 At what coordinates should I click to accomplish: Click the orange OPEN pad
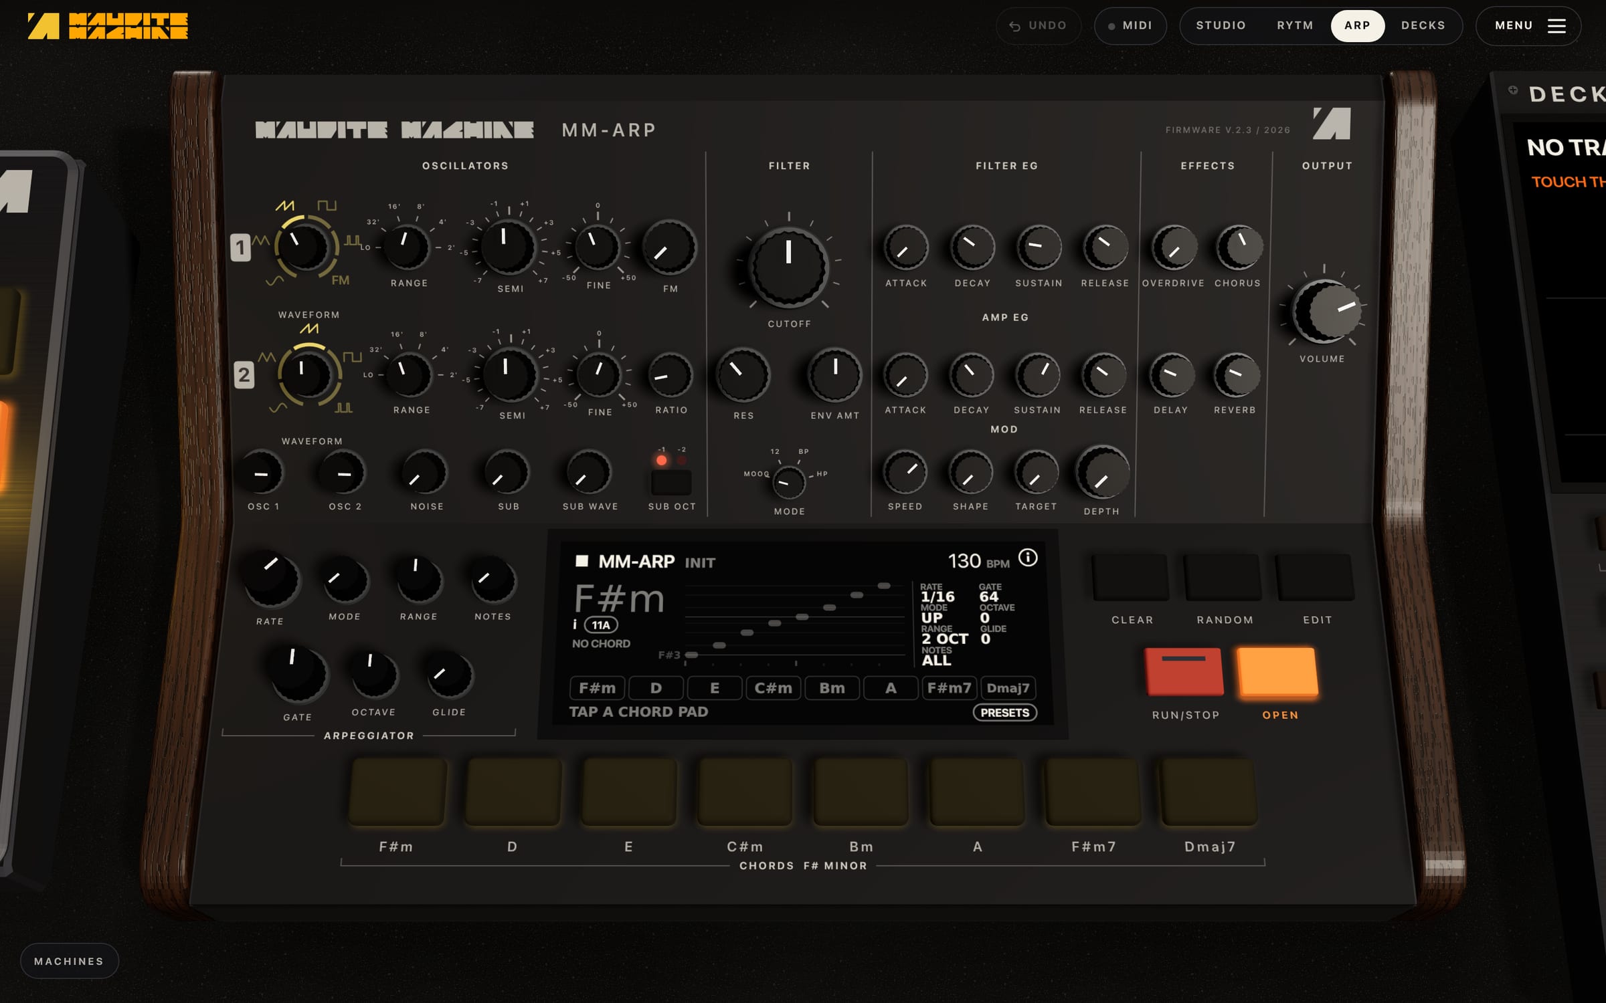(1277, 671)
